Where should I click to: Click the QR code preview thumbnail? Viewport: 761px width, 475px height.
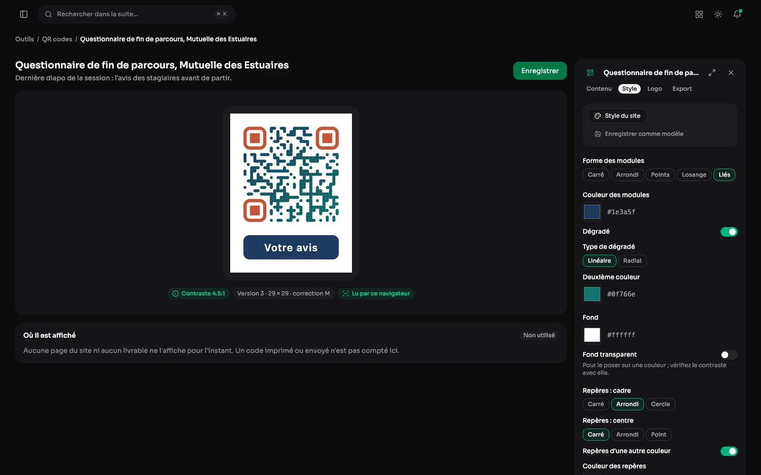click(x=291, y=193)
